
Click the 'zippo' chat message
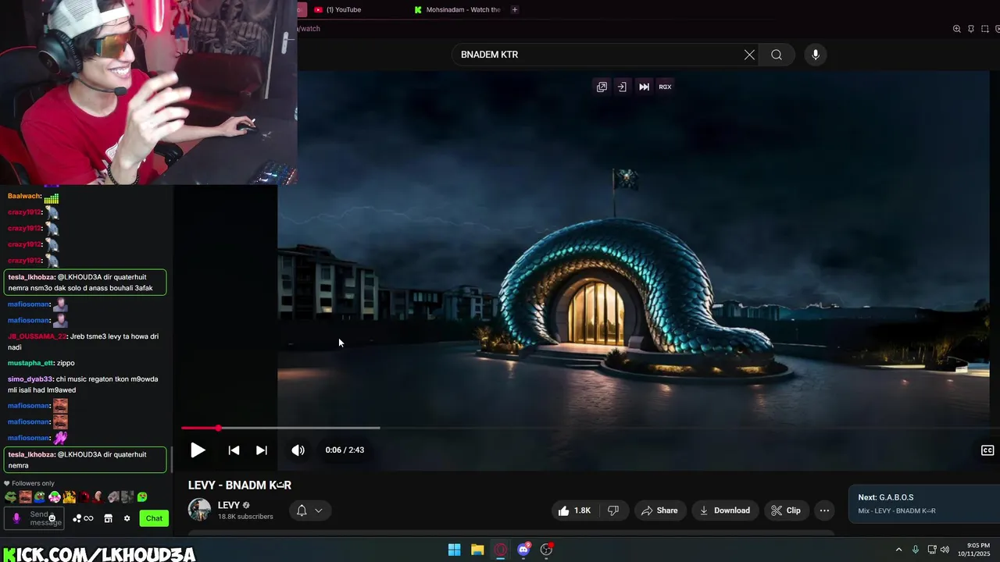[66, 363]
